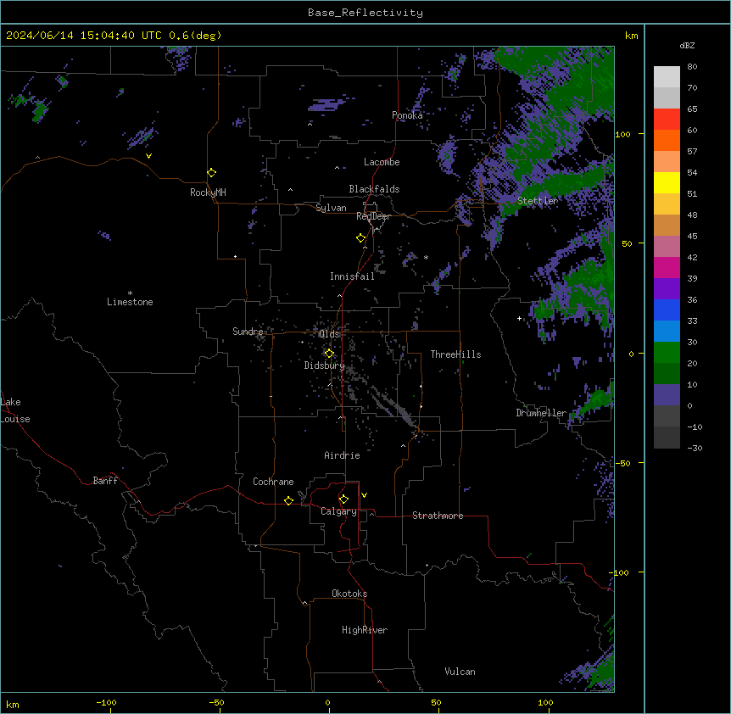Click the -100 tick on the bottom axis
Viewport: 731px width, 714px height.
coord(106,702)
